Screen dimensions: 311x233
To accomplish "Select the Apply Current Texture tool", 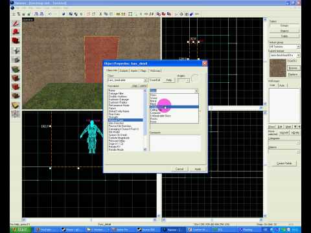I will coord(16,78).
